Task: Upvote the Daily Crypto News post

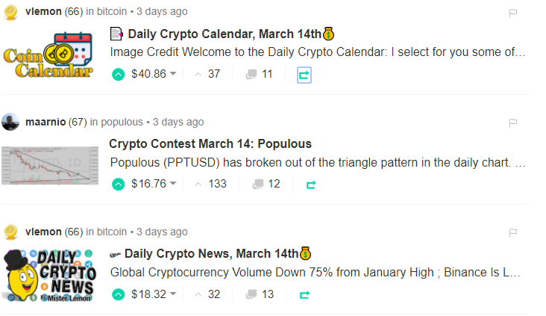Action: 118,294
